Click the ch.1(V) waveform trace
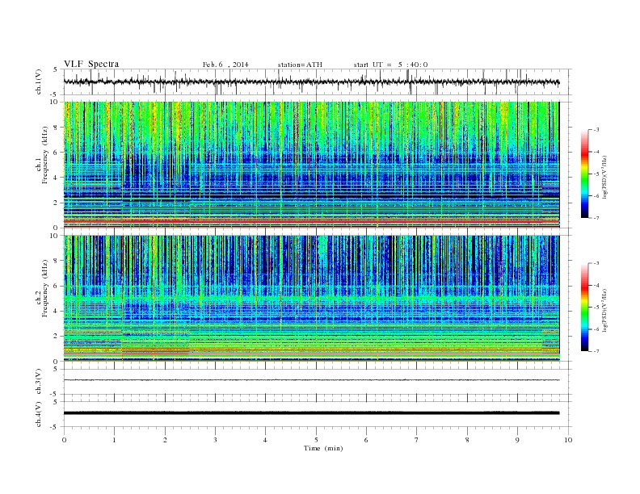This screenshot has width=640, height=494. (311, 82)
